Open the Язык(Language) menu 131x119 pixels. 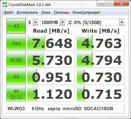tap(86, 12)
